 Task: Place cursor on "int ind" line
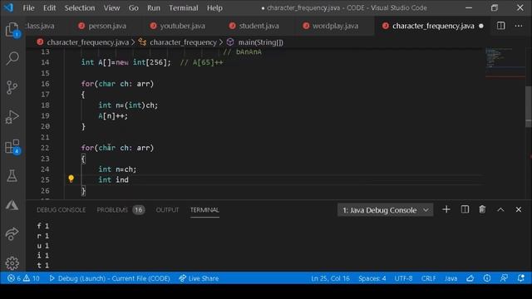(113, 179)
